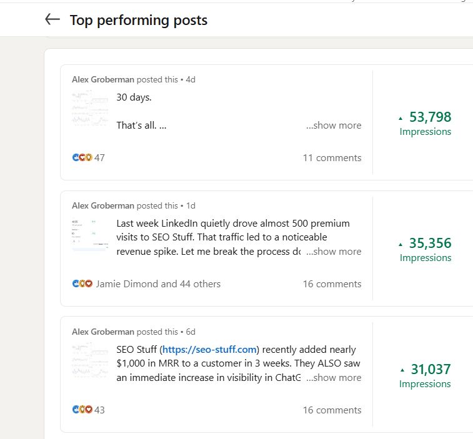Image resolution: width=473 pixels, height=439 pixels.
Task: Open the seo-stuff.com hyperlink
Action: tap(209, 350)
